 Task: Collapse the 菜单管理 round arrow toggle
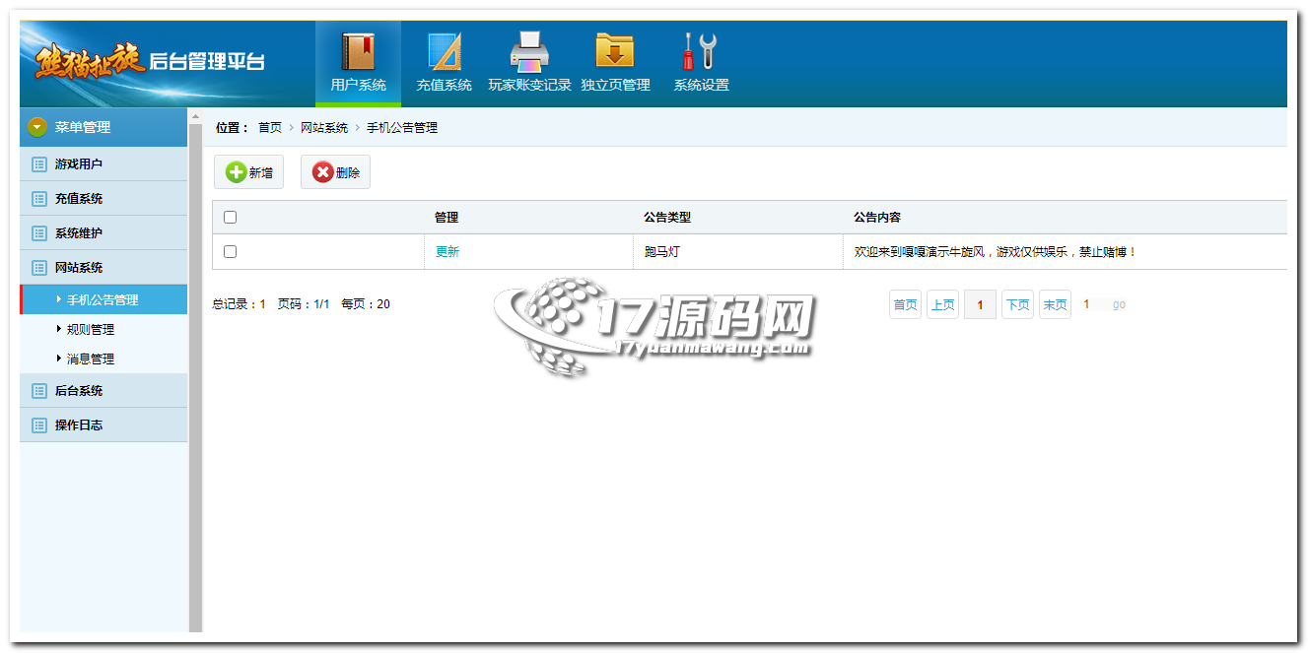(37, 127)
